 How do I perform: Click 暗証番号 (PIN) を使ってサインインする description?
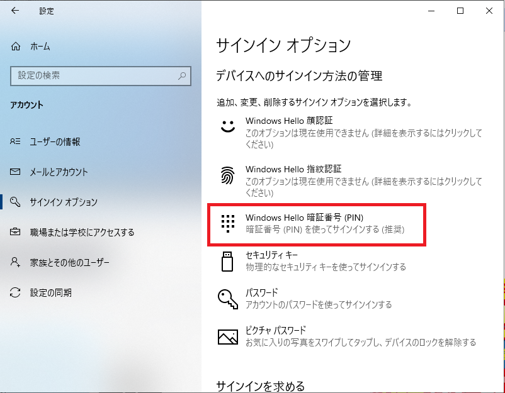click(325, 230)
